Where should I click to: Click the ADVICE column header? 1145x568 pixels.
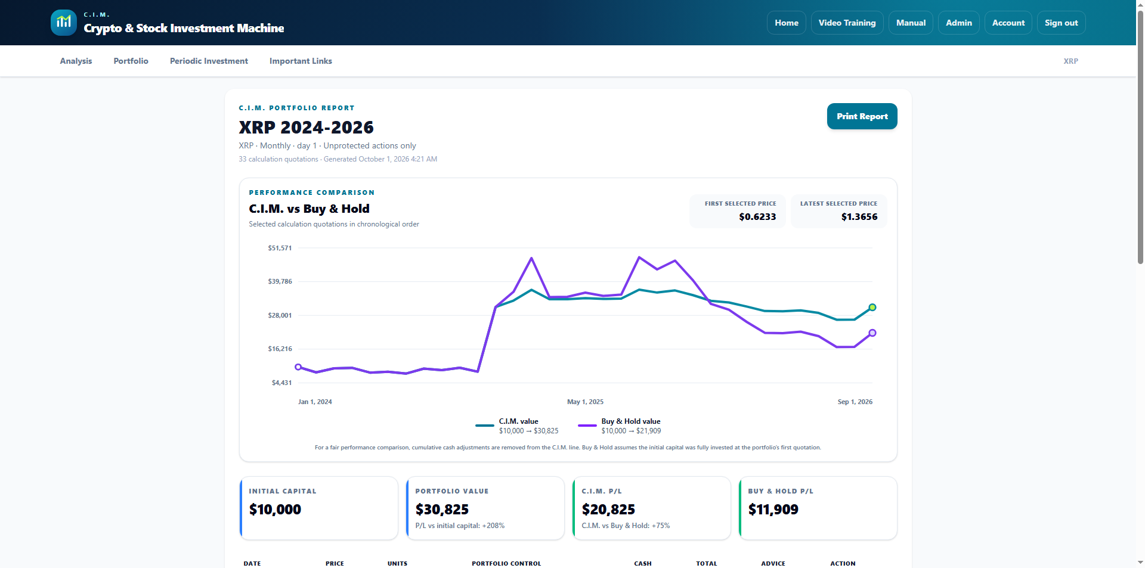(x=773, y=563)
